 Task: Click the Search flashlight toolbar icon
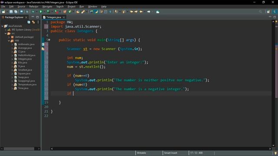tap(83, 12)
